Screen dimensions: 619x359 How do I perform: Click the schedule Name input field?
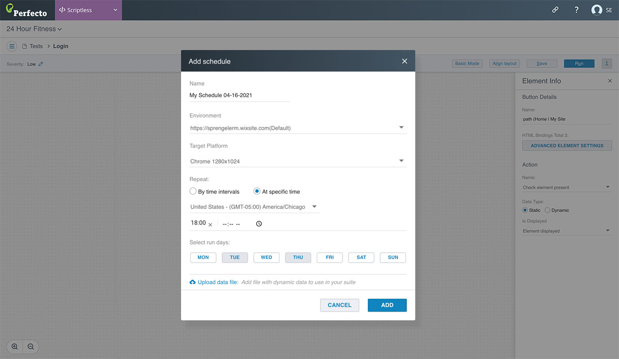(x=239, y=95)
